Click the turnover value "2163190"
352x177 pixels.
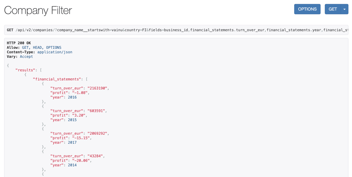tap(97, 88)
